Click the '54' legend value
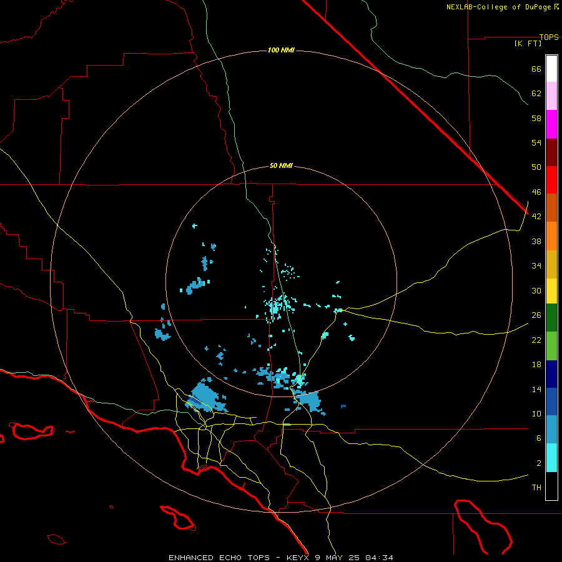This screenshot has height=562, width=562. (x=536, y=142)
